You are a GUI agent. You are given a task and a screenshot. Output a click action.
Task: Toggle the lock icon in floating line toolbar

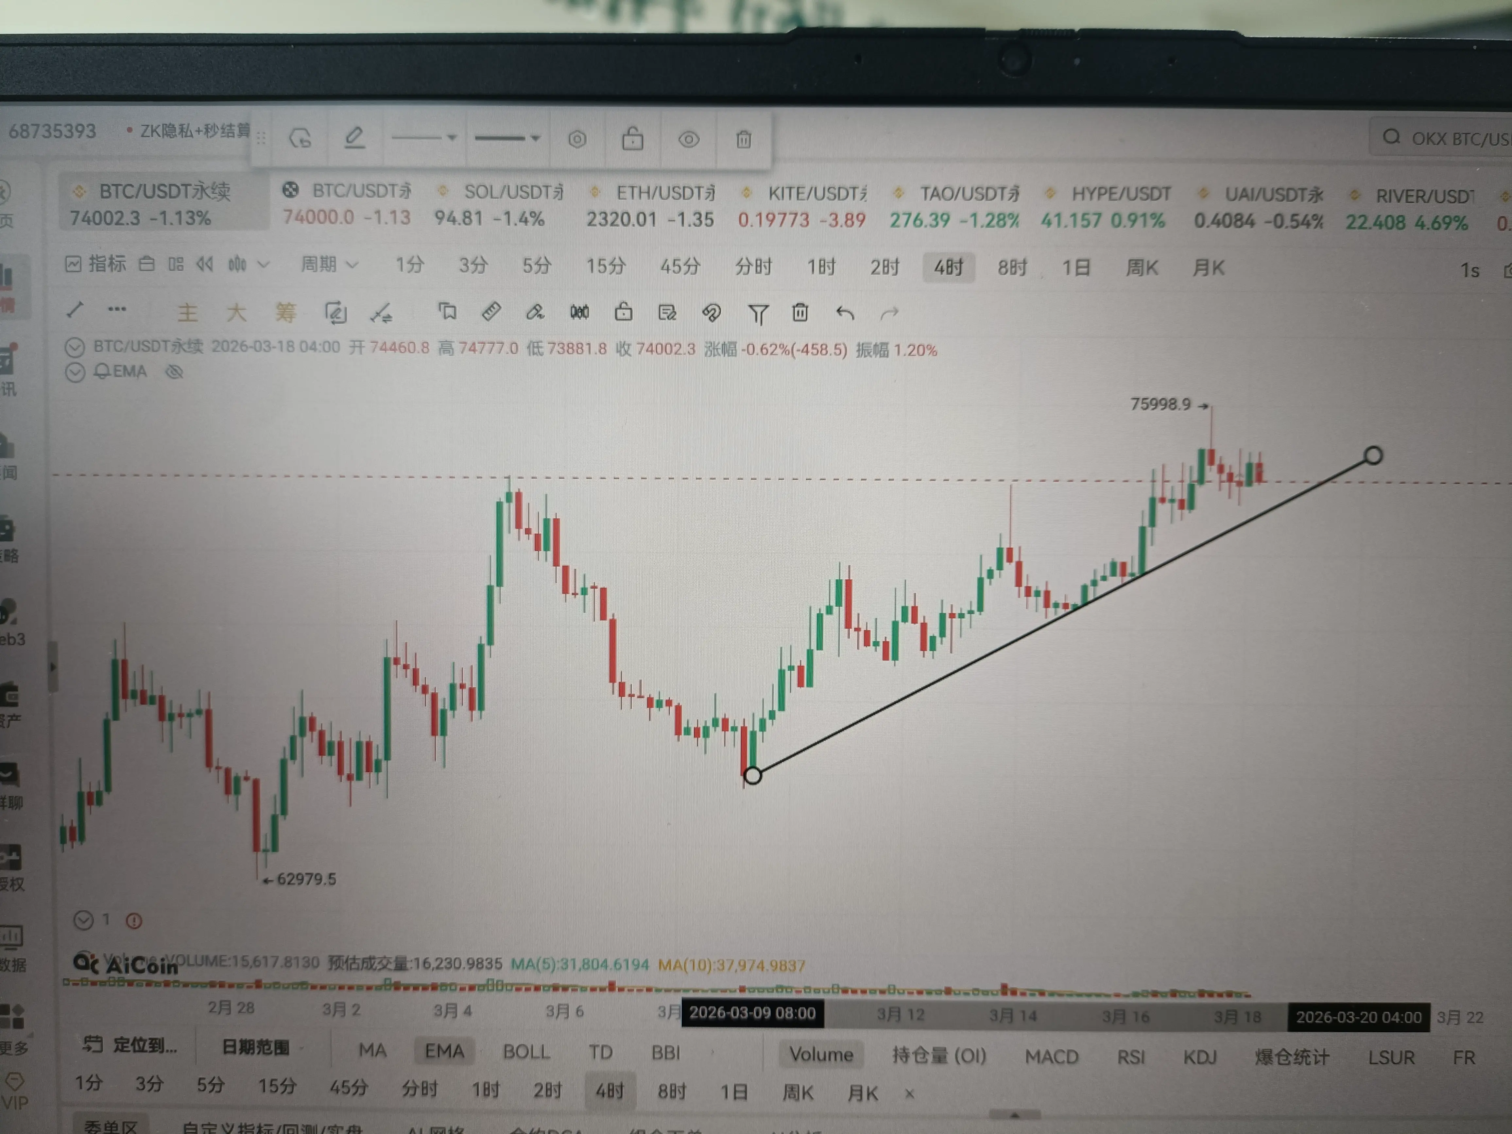click(632, 139)
